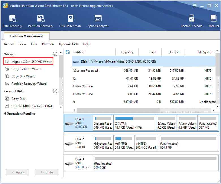Launch Partition Recovery from the toolbar

pyautogui.click(x=40, y=21)
